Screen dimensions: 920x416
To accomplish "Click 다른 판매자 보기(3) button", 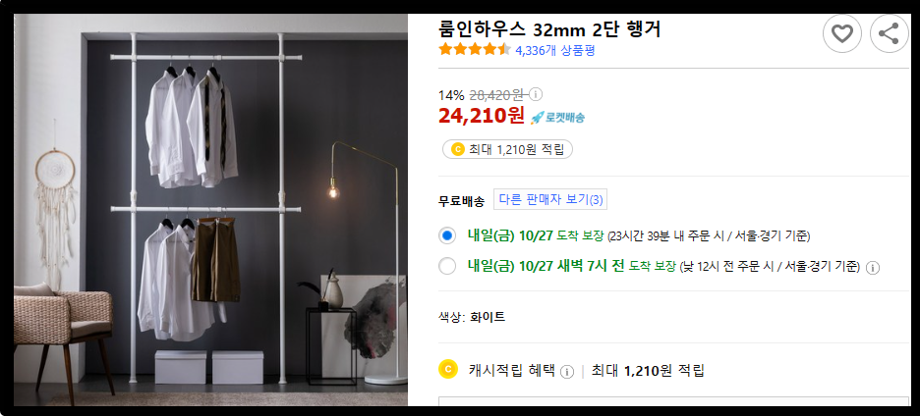I will 550,199.
